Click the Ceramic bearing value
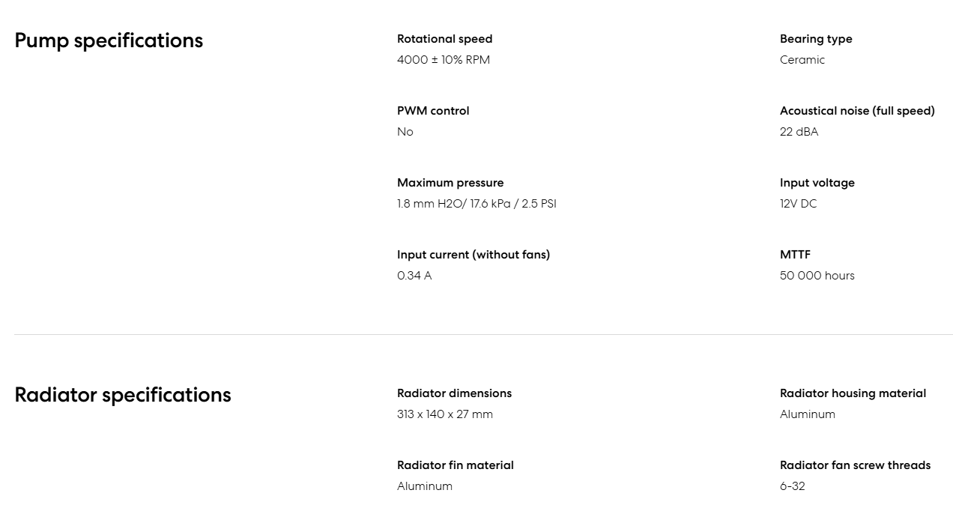Screen dimensions: 953x520 pyautogui.click(x=802, y=60)
